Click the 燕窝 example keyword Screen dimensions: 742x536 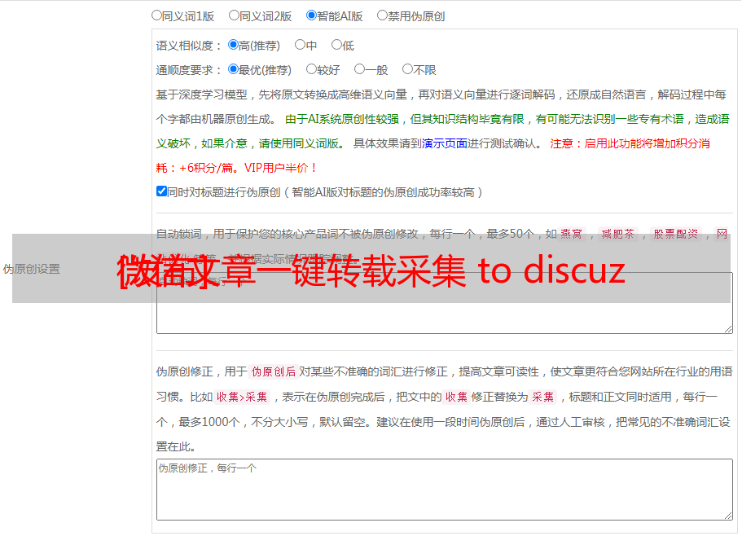(x=572, y=234)
